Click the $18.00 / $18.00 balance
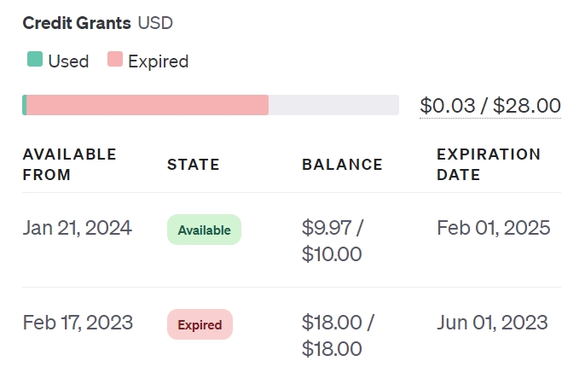Screen dimensions: 585x367 click(339, 335)
